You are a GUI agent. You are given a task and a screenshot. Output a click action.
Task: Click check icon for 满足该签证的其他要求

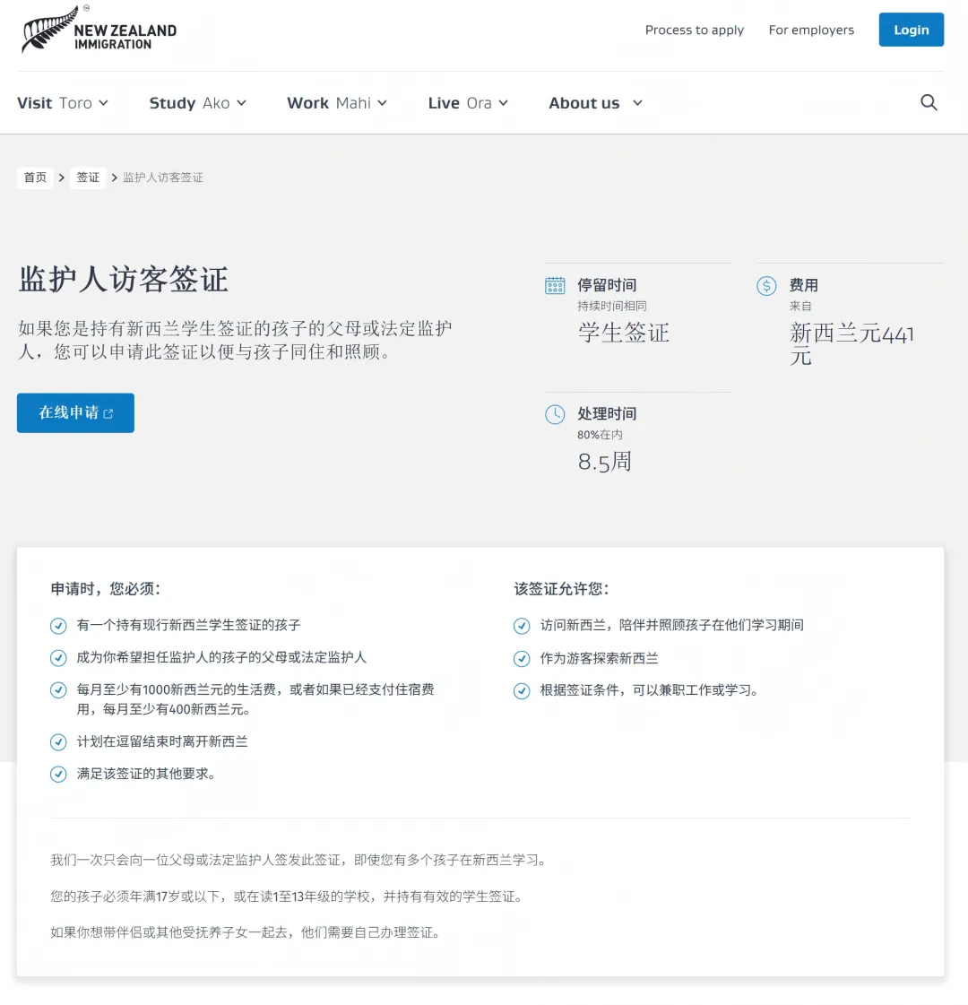click(x=58, y=775)
